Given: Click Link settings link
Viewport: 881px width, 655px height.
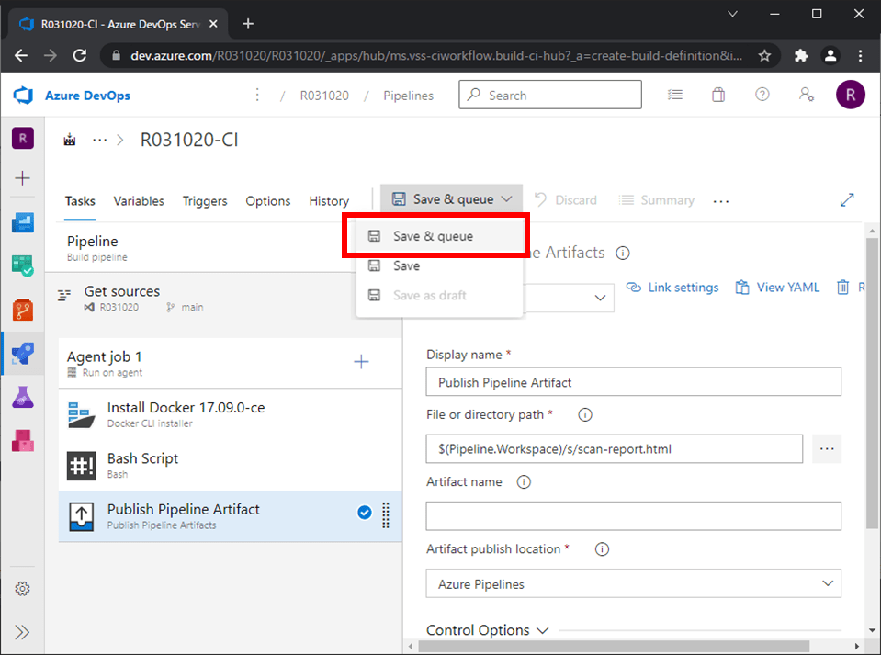Looking at the screenshot, I should pyautogui.click(x=672, y=287).
